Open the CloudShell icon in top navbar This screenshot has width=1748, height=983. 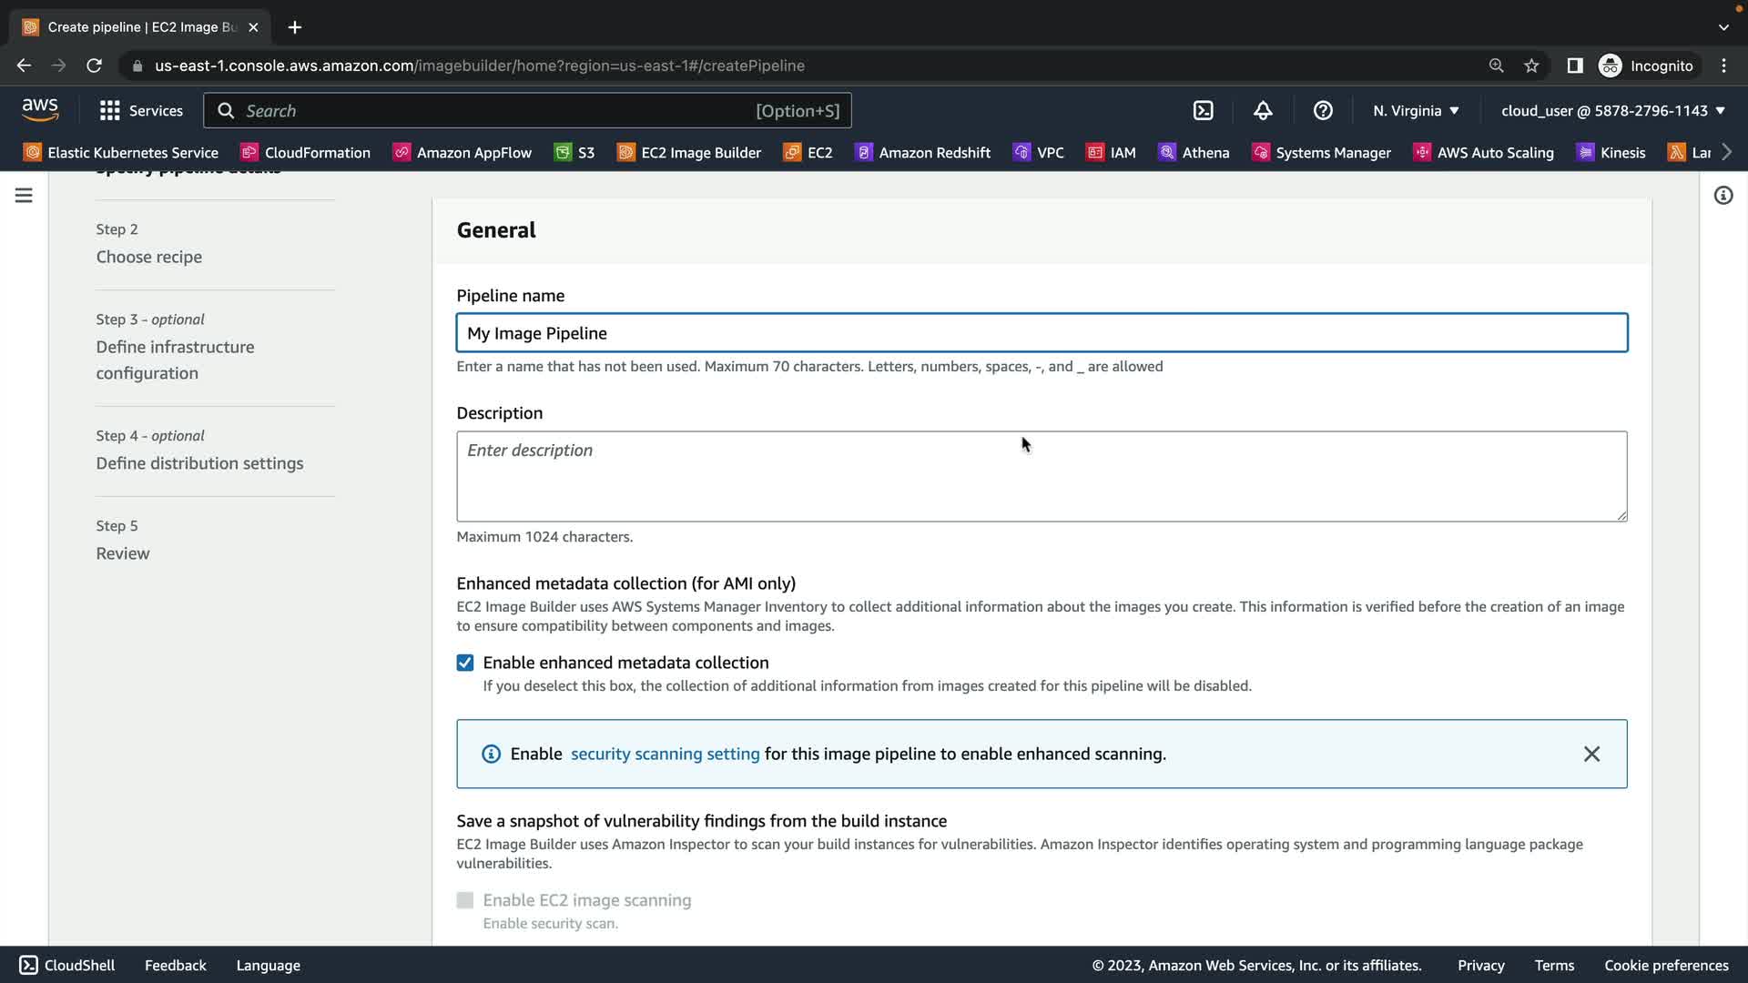tap(1203, 110)
